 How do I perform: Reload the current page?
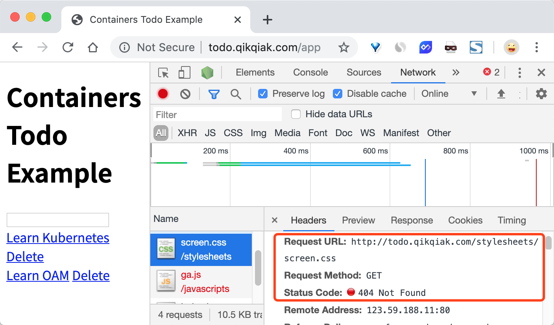pos(68,48)
